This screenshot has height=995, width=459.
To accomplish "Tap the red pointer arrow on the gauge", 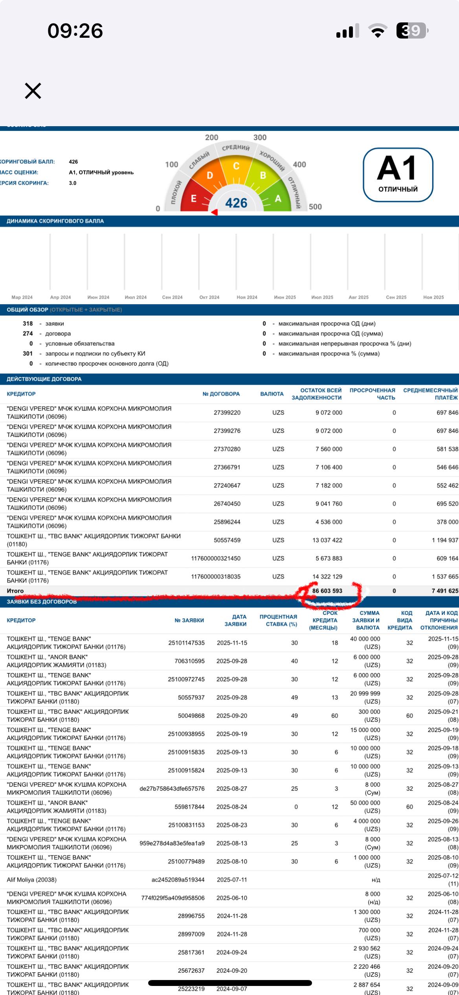I will (215, 212).
